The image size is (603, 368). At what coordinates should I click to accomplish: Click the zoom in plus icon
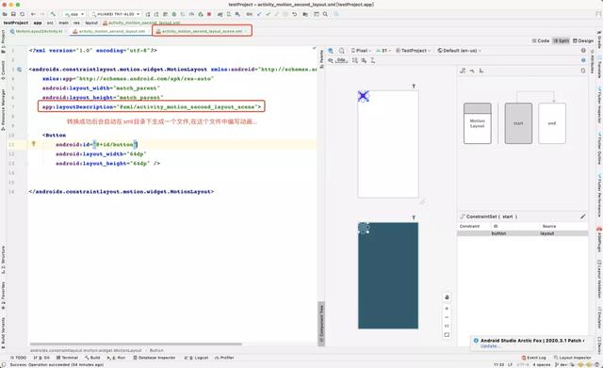447,309
